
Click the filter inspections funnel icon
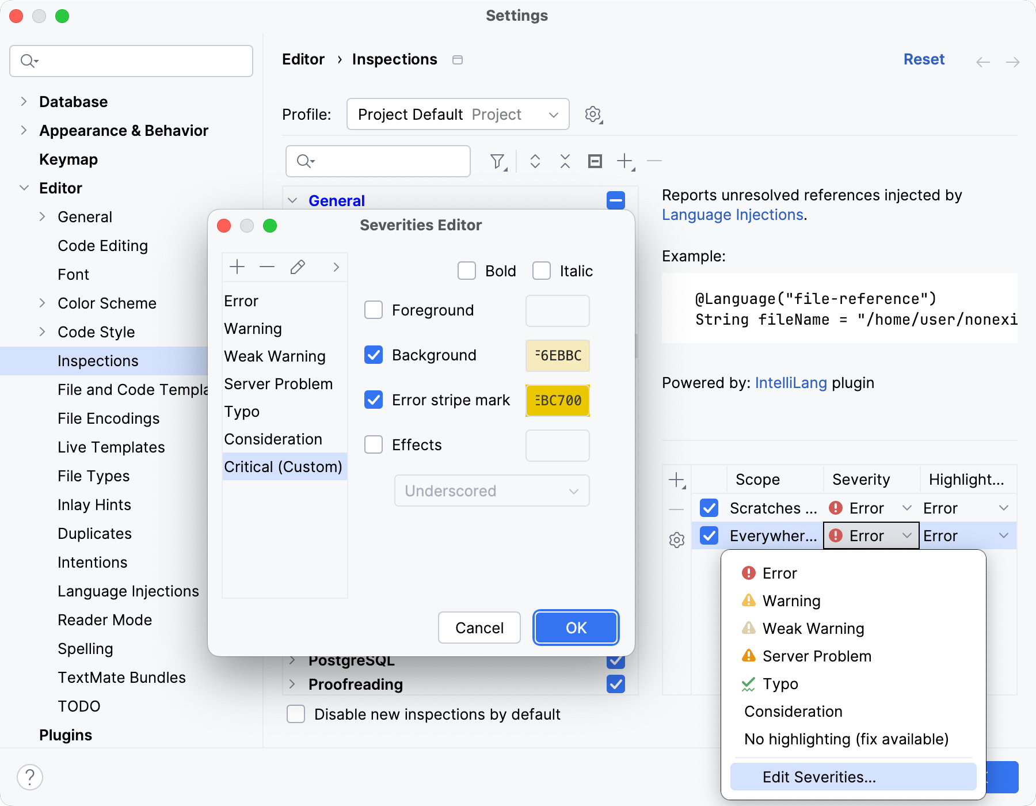coord(498,162)
